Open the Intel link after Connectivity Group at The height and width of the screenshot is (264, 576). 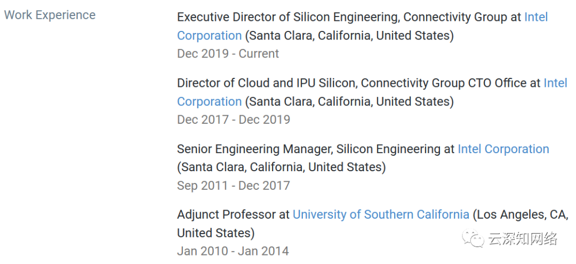(x=537, y=17)
